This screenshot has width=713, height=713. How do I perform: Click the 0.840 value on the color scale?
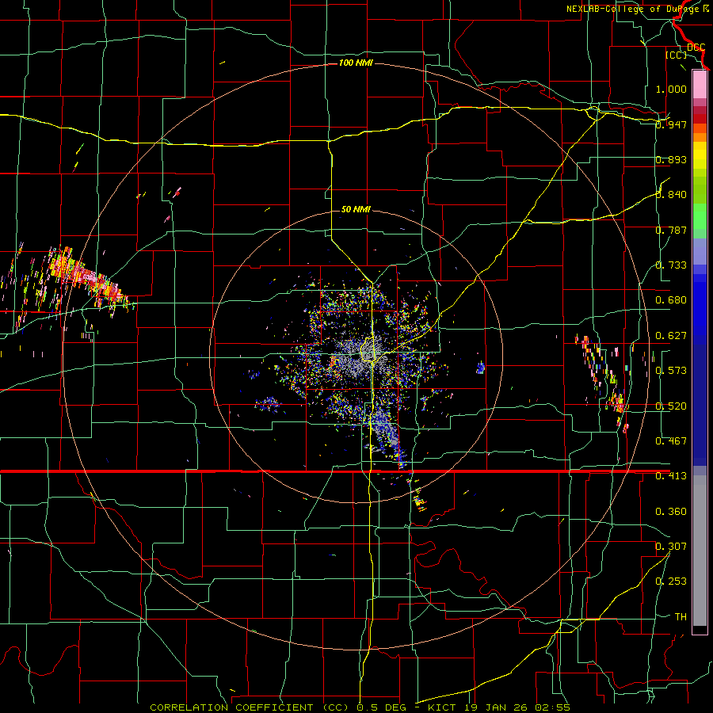pos(671,194)
